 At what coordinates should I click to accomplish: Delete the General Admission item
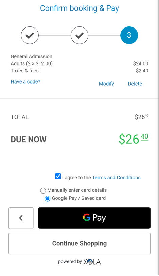coord(135,84)
